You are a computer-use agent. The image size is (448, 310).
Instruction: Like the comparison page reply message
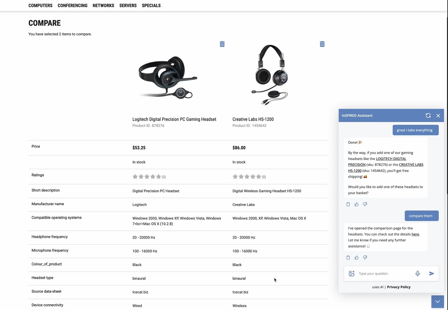click(x=357, y=258)
